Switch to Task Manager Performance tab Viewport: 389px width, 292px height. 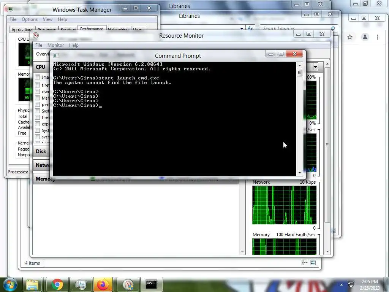[92, 29]
